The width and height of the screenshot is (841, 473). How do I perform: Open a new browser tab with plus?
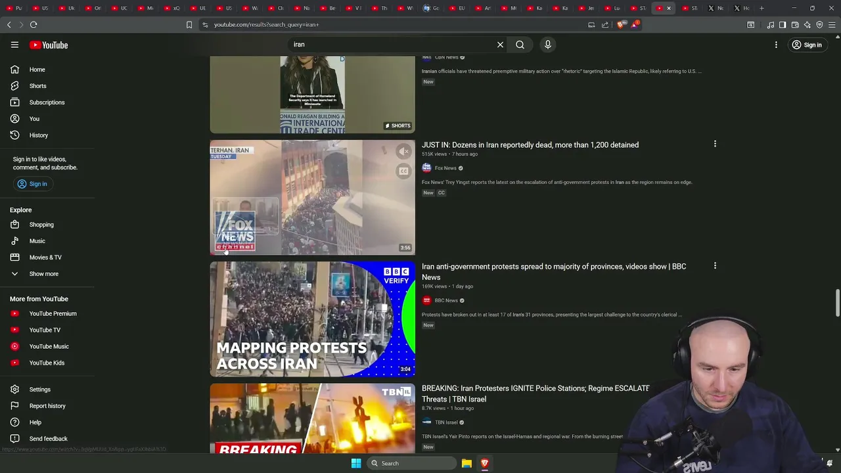click(x=761, y=8)
